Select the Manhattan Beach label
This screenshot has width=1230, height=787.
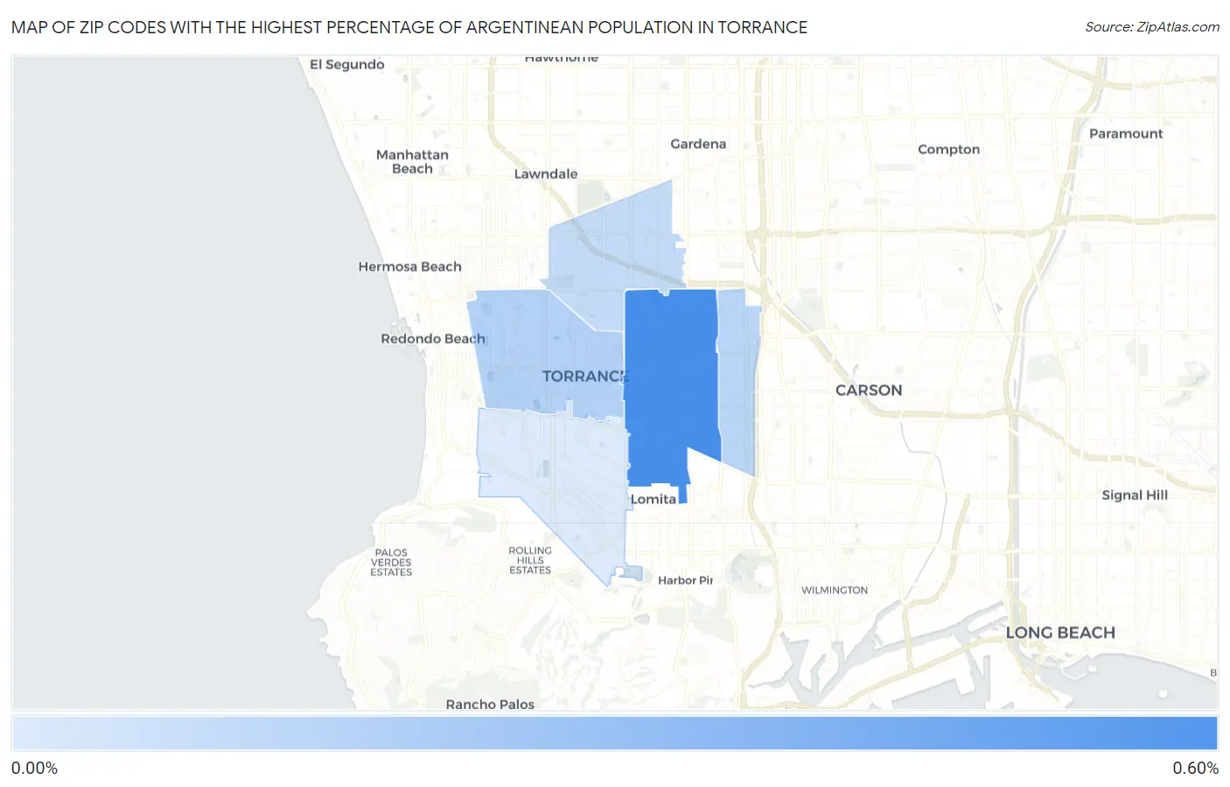[412, 162]
